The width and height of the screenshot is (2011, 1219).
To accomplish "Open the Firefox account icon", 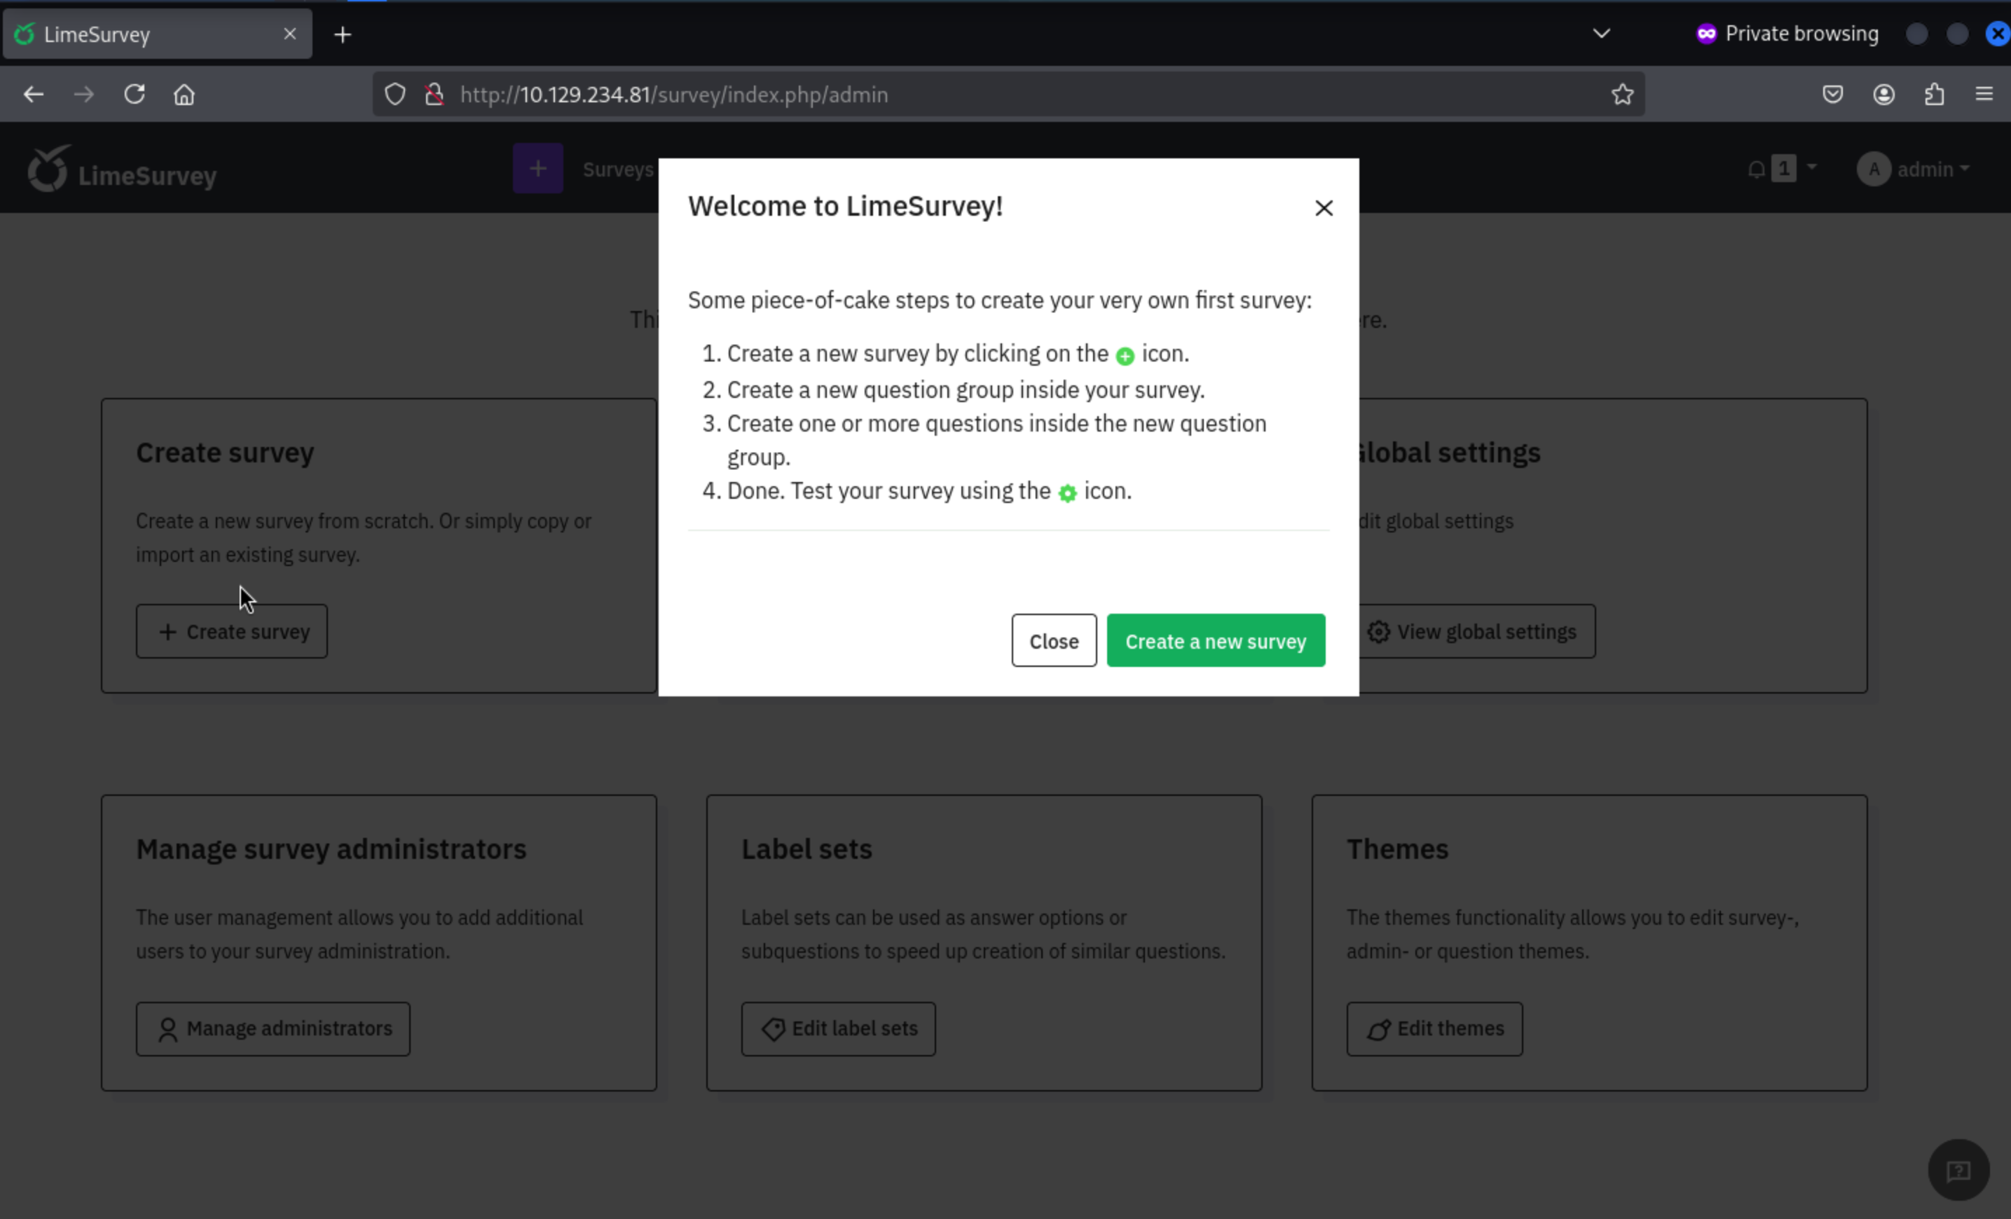I will pos(1883,95).
